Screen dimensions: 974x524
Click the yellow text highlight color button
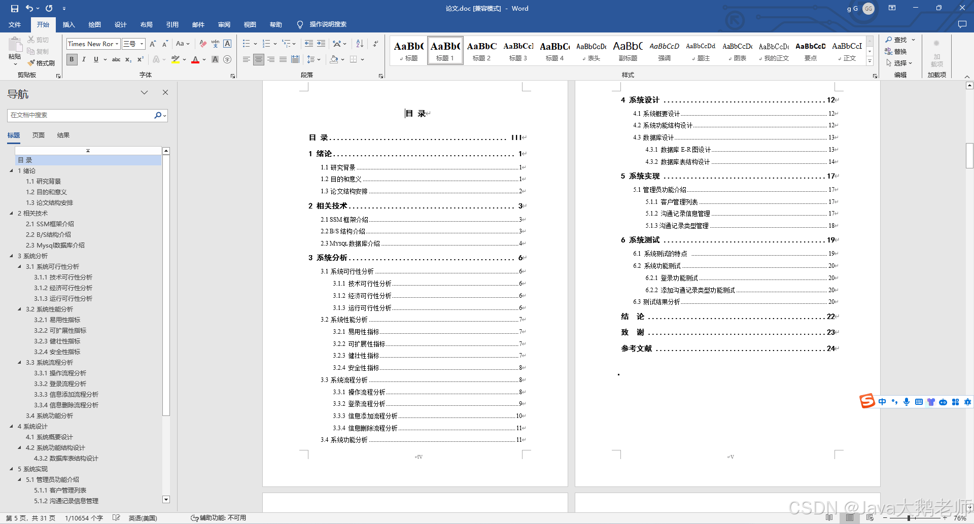pos(176,59)
